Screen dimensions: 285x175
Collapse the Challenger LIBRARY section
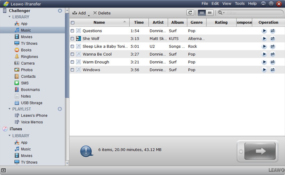click(9, 17)
